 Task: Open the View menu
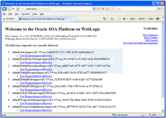(x=17, y=14)
